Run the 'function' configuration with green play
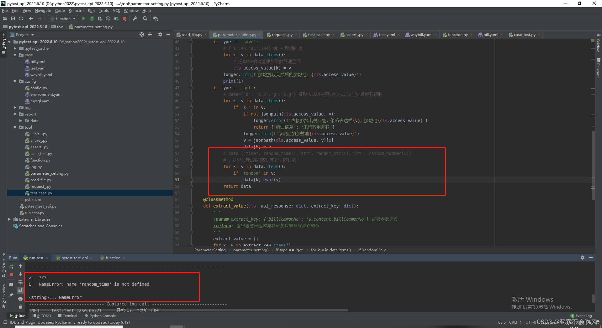Image resolution: width=602 pixels, height=328 pixels. (x=84, y=19)
